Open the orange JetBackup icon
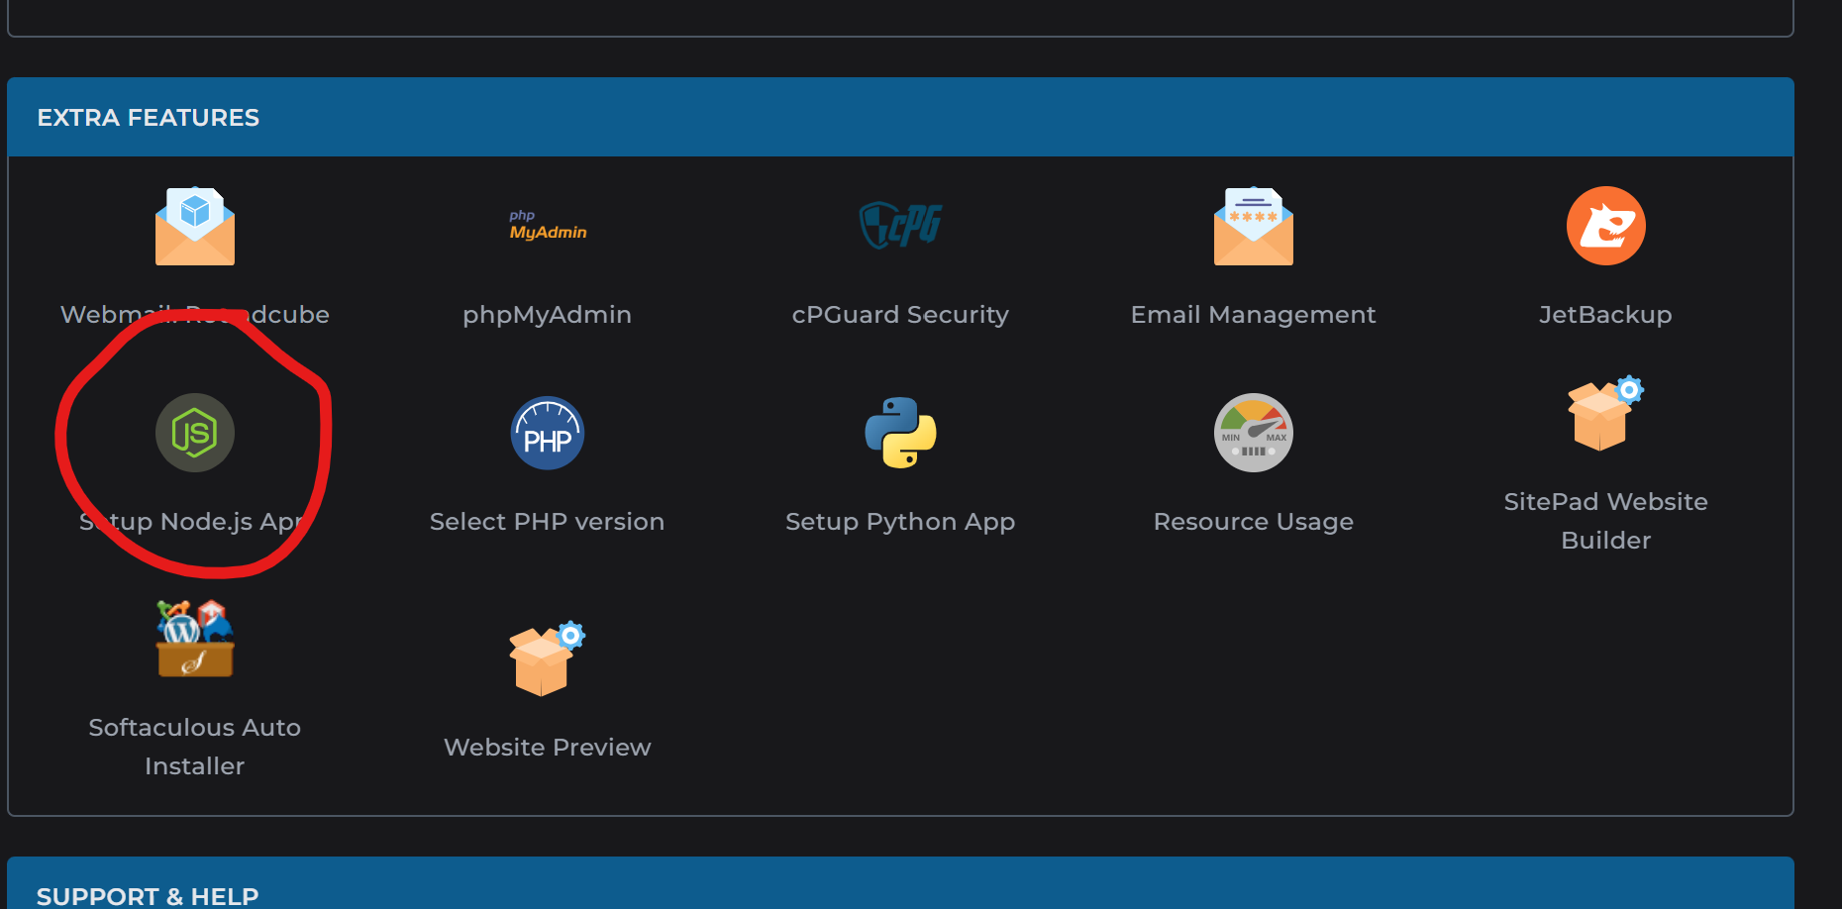Image resolution: width=1842 pixels, height=909 pixels. pyautogui.click(x=1605, y=226)
